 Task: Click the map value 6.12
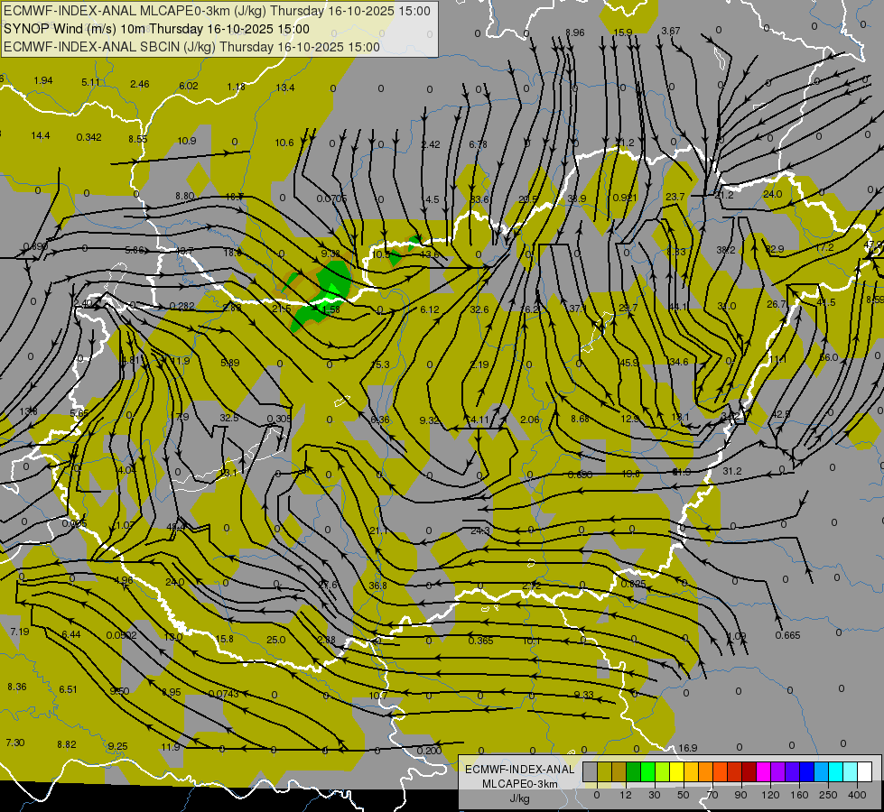click(430, 309)
